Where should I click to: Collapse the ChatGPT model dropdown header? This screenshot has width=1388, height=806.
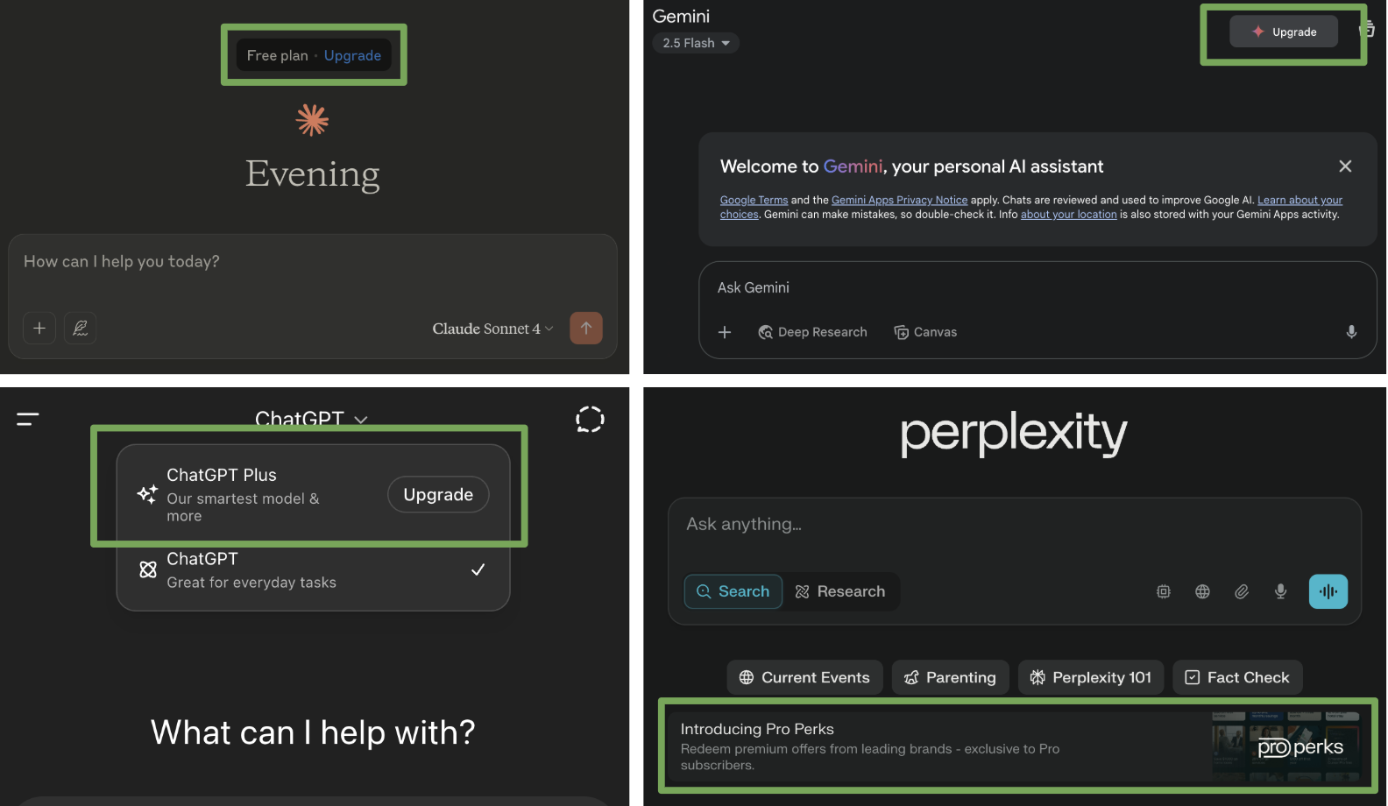tap(311, 419)
